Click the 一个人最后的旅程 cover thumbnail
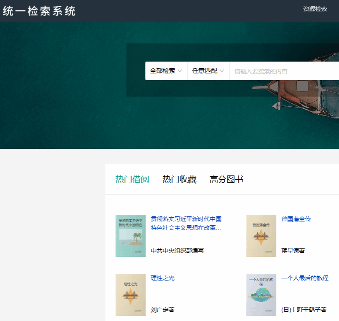The width and height of the screenshot is (339, 321). [x=261, y=295]
